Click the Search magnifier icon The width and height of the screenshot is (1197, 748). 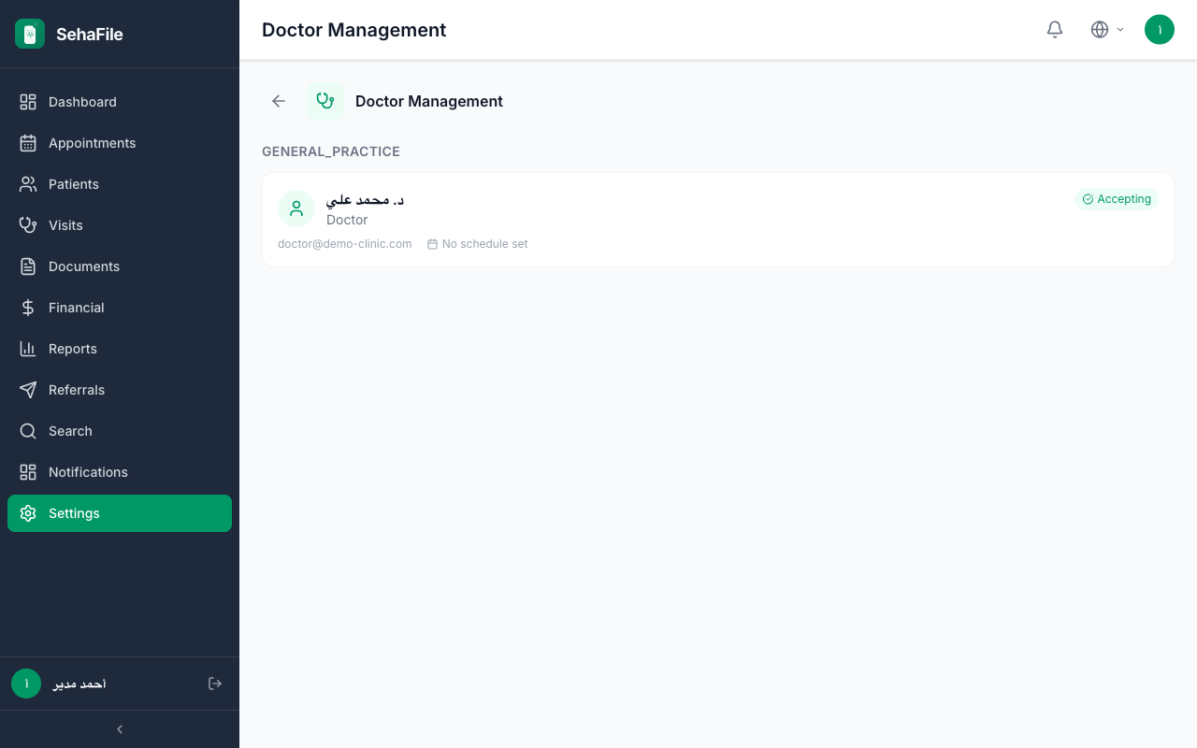point(28,431)
